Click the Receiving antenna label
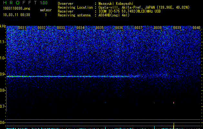Viewport: 203px width, 129px height. point(74,15)
